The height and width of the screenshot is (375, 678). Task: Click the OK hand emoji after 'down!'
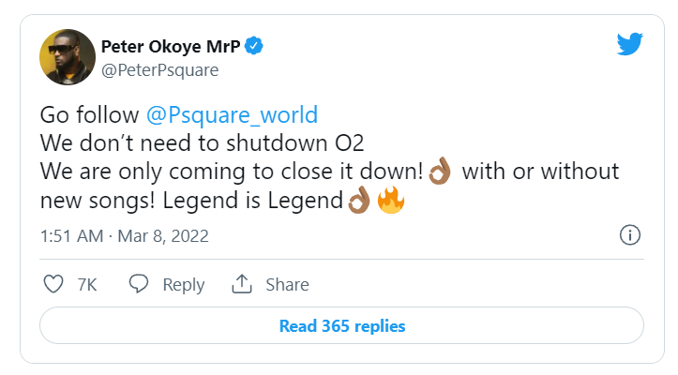click(x=440, y=172)
